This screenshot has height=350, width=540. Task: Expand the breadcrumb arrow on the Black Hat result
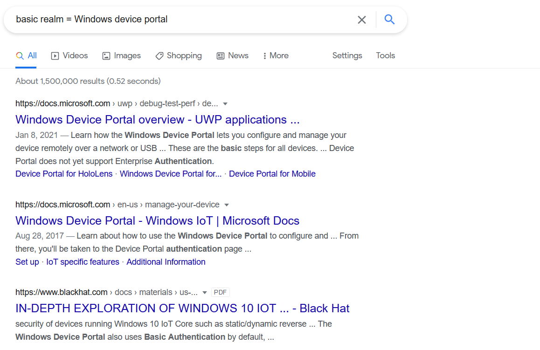[206, 292]
